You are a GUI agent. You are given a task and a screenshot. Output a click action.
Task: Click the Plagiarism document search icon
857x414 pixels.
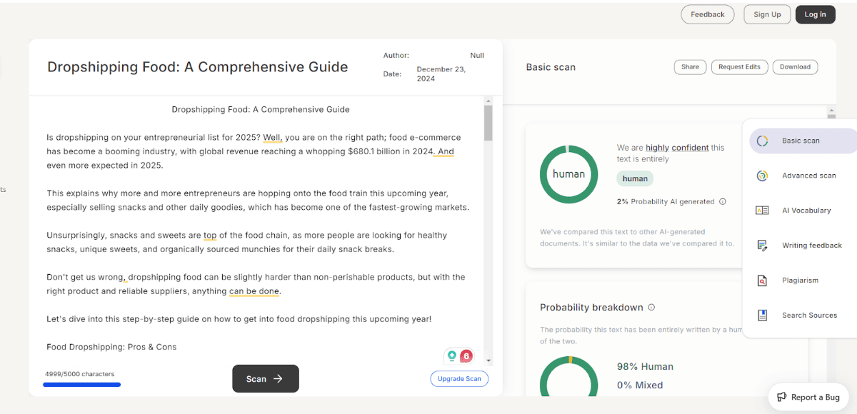(762, 281)
